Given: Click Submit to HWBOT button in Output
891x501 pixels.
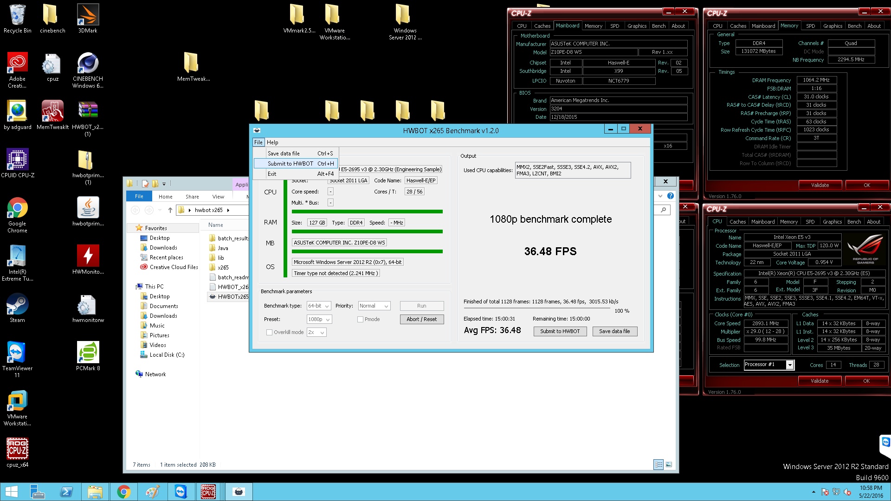Looking at the screenshot, I should [x=560, y=331].
